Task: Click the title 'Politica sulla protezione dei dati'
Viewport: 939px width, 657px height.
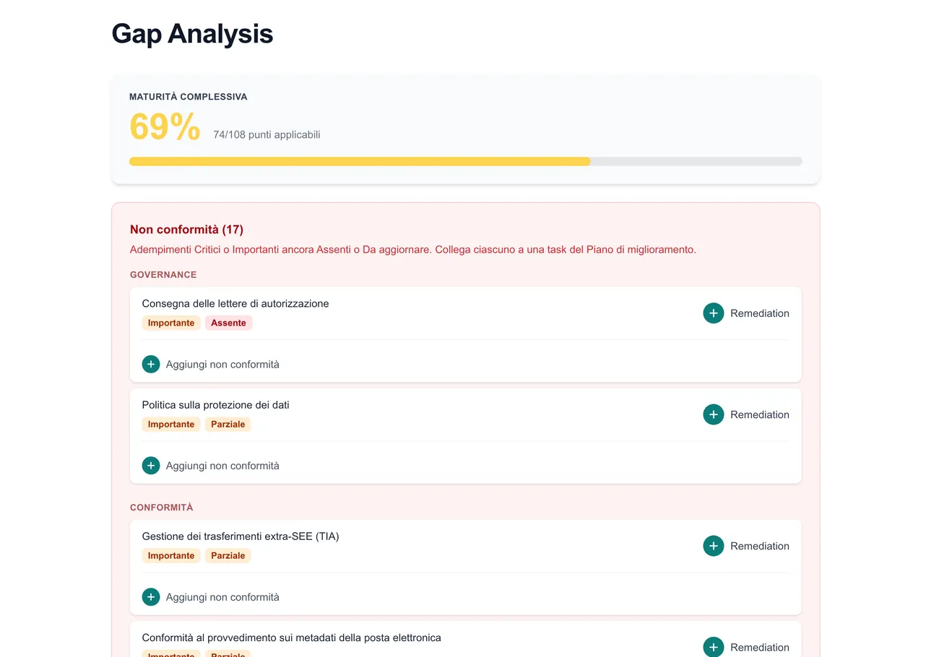Action: (x=215, y=405)
